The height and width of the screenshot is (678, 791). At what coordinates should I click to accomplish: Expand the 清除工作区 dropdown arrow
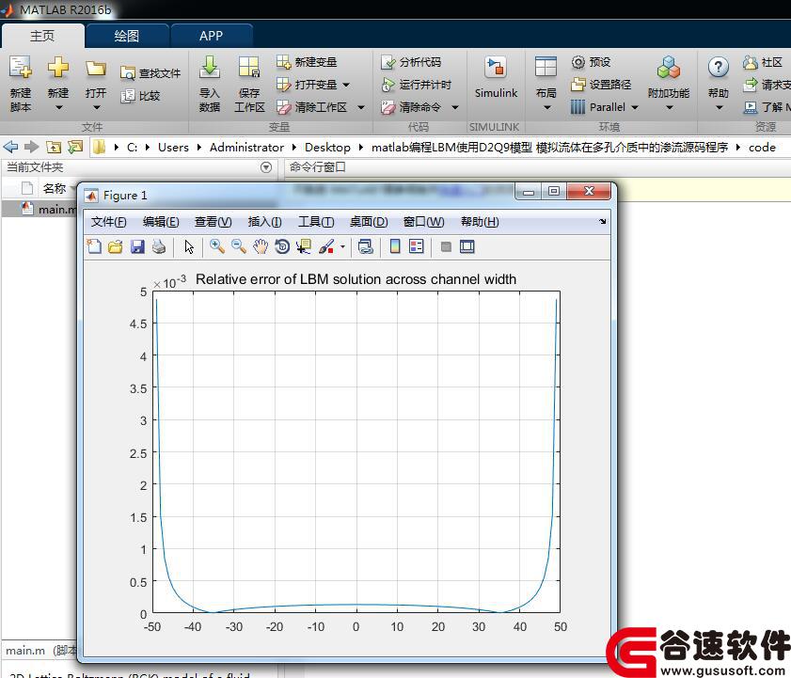361,107
